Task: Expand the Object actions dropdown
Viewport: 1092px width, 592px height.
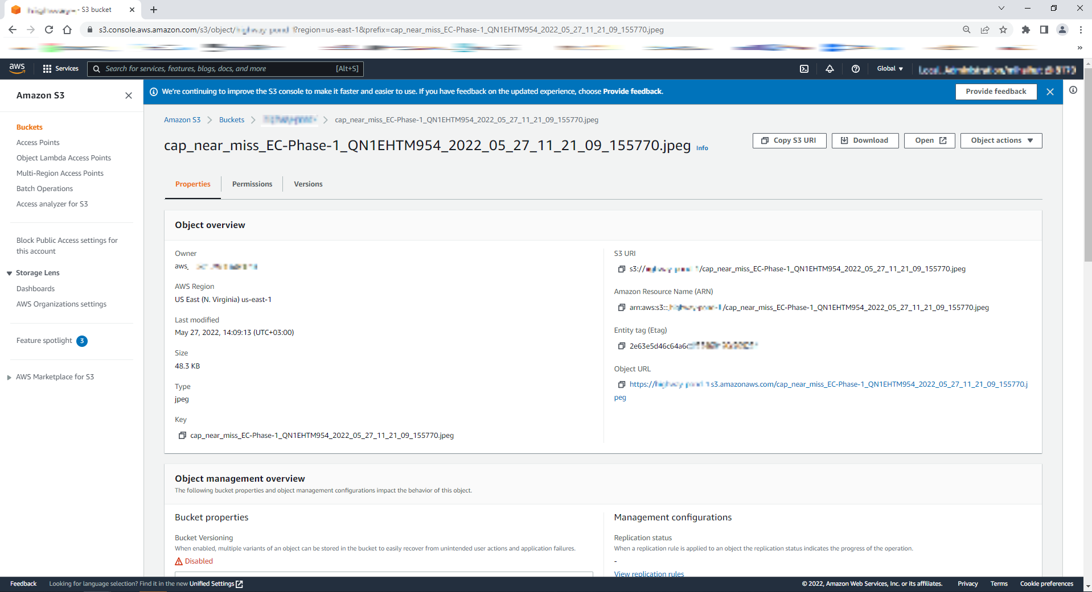Action: [1001, 140]
